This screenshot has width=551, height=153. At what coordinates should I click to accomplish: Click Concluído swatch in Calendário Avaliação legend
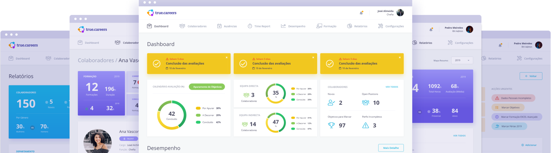[x=198, y=122]
